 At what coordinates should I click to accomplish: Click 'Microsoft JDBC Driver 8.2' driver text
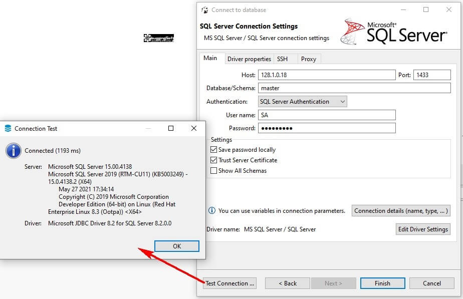point(110,223)
